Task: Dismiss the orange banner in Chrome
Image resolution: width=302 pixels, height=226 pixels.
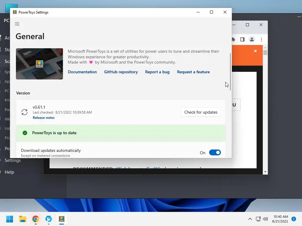Action: click(x=255, y=51)
